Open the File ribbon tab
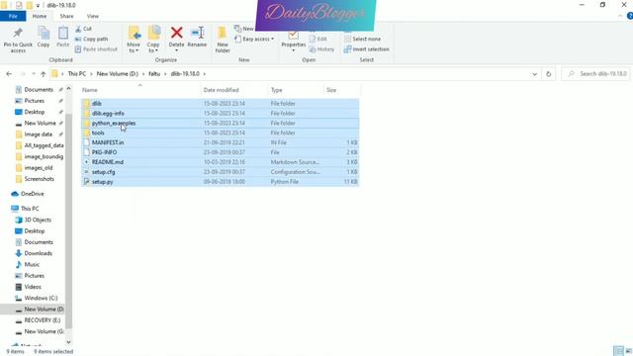633x356 pixels. coord(13,16)
